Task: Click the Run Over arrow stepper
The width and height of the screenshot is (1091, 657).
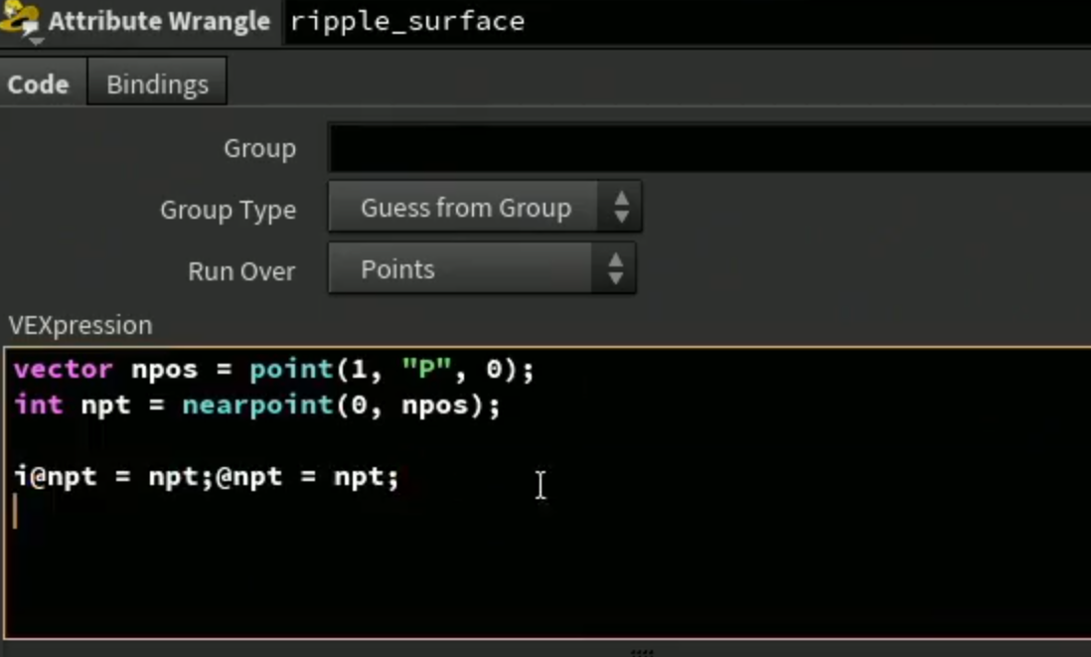Action: pyautogui.click(x=615, y=268)
